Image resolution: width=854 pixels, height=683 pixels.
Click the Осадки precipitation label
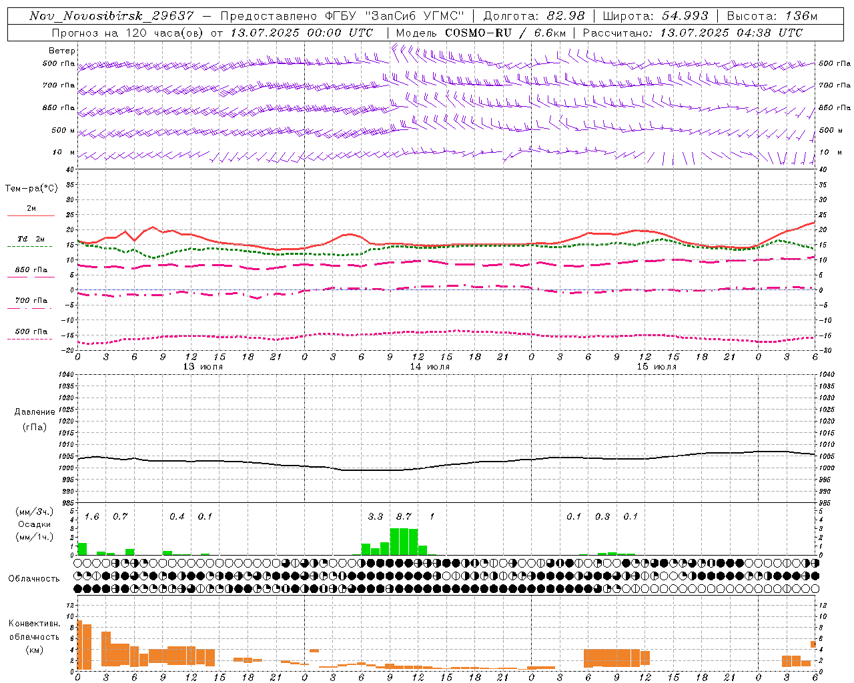[35, 524]
